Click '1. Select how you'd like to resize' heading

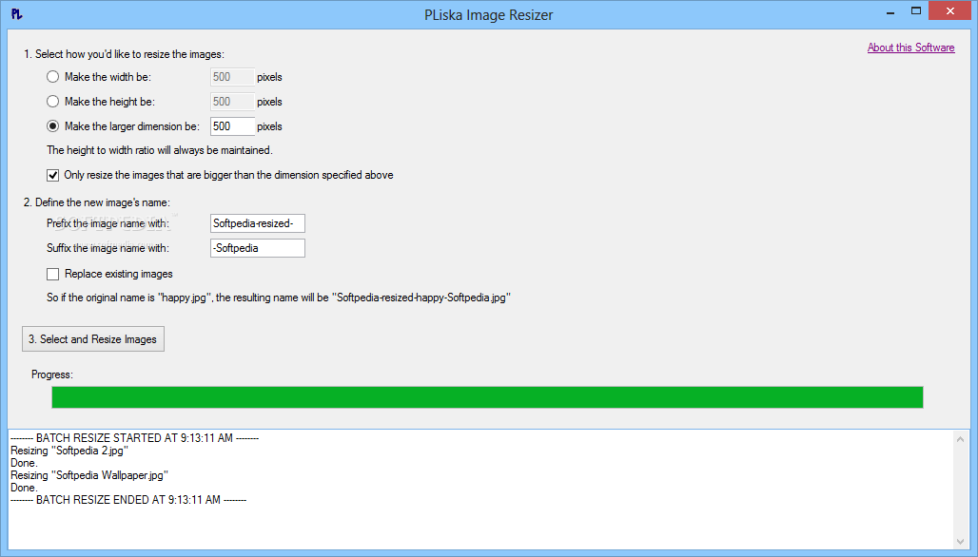[x=124, y=54]
